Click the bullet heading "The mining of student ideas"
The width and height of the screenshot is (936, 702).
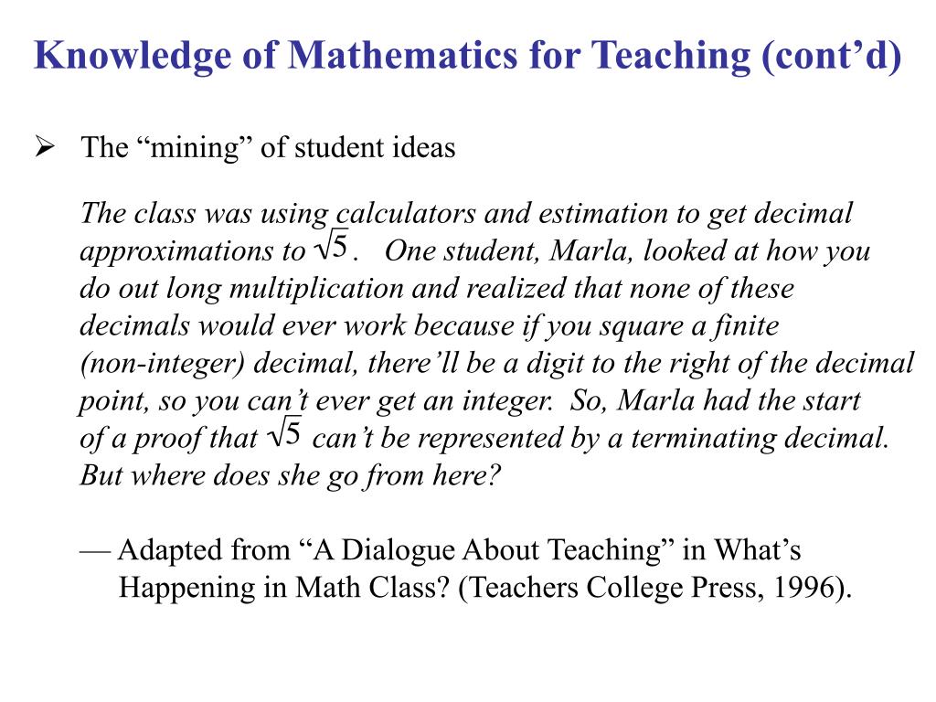[x=268, y=148]
